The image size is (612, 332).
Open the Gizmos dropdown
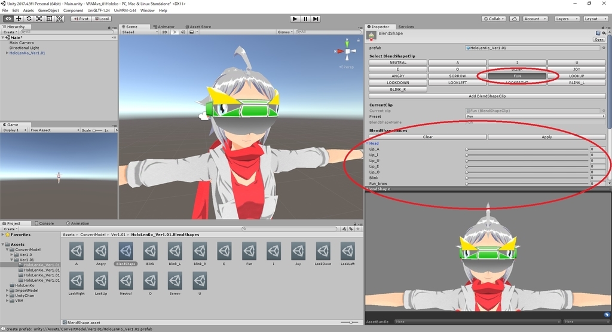click(284, 32)
